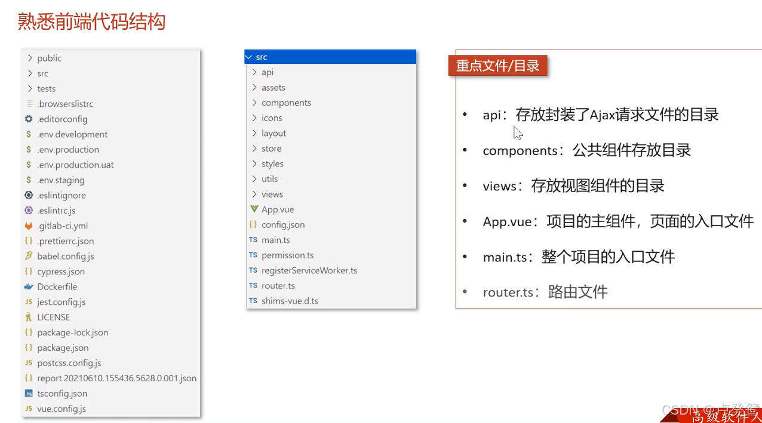Expand the assets folder chevron

254,88
